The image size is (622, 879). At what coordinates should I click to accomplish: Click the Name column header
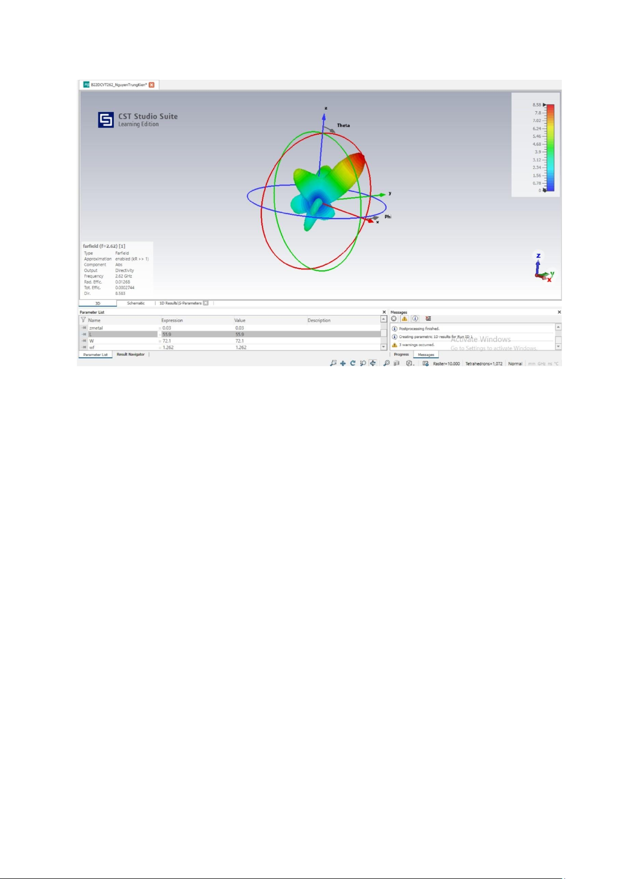(x=94, y=320)
